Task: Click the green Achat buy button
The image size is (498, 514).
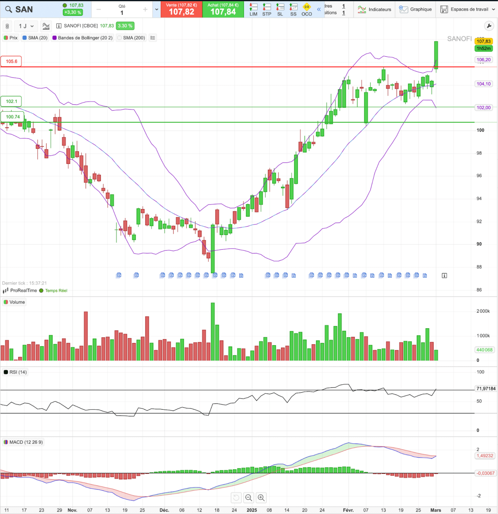Action: (x=223, y=9)
